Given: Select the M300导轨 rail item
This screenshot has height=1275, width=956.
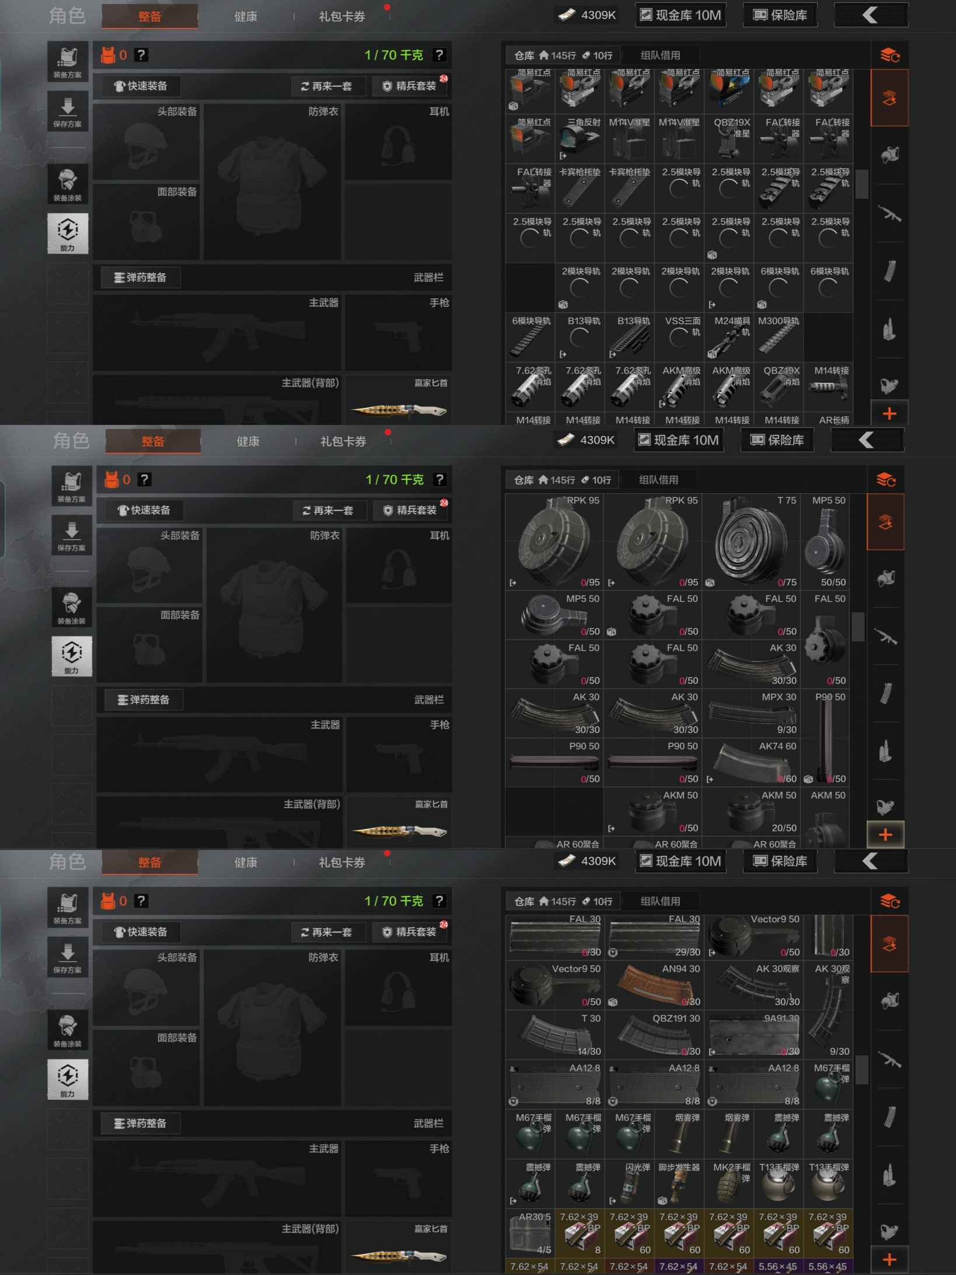Looking at the screenshot, I should [778, 337].
